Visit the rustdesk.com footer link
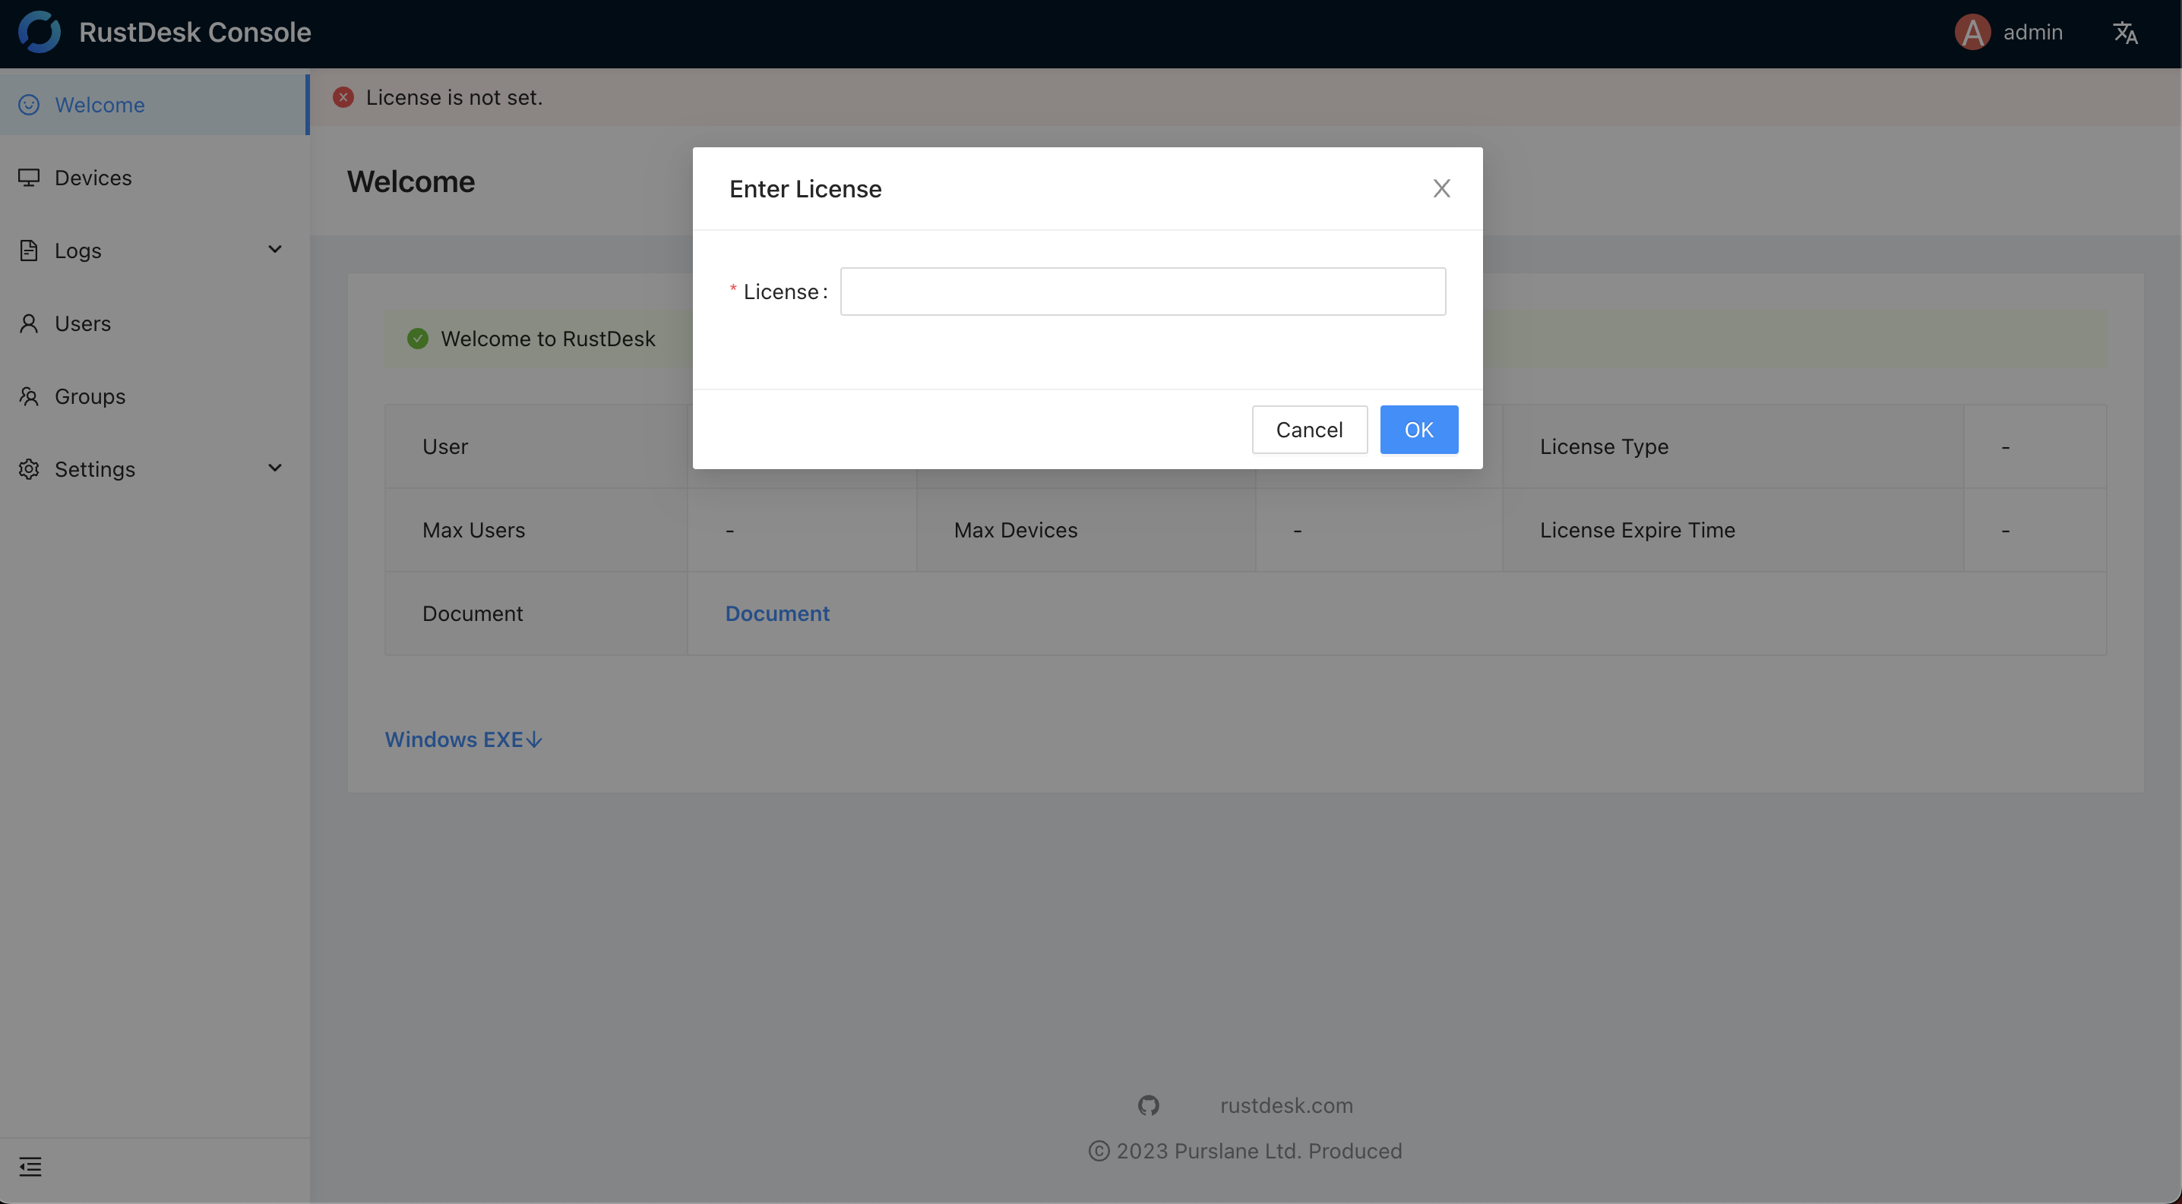 [1285, 1105]
